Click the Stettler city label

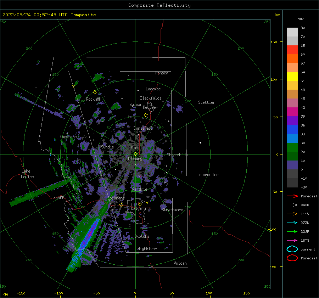pos(207,102)
